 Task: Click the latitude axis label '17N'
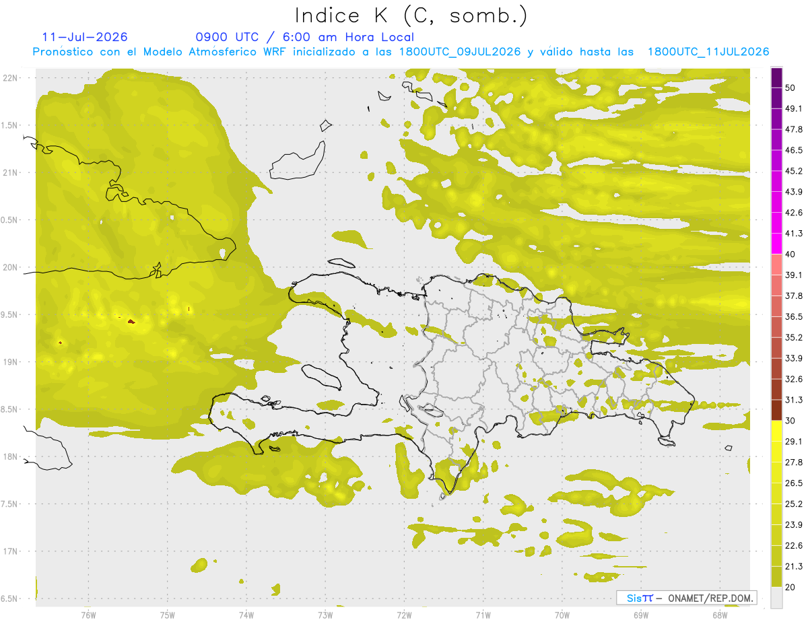click(x=11, y=551)
